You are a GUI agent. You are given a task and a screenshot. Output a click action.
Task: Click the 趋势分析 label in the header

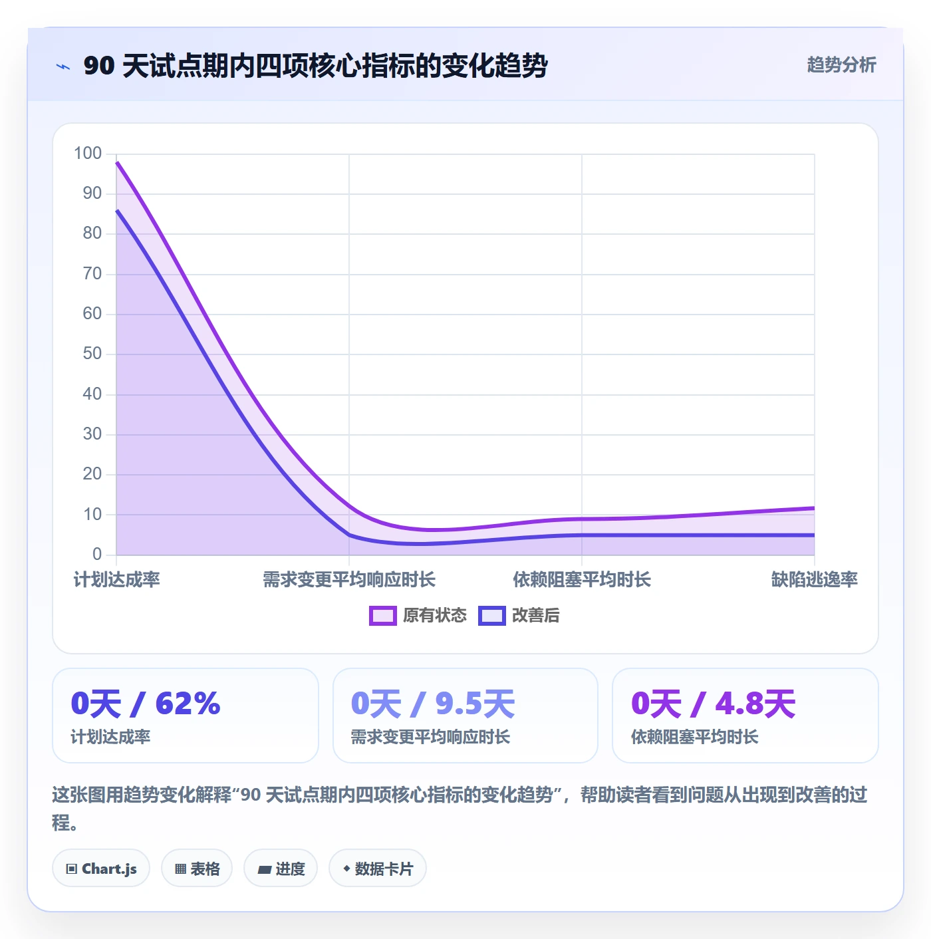click(842, 65)
